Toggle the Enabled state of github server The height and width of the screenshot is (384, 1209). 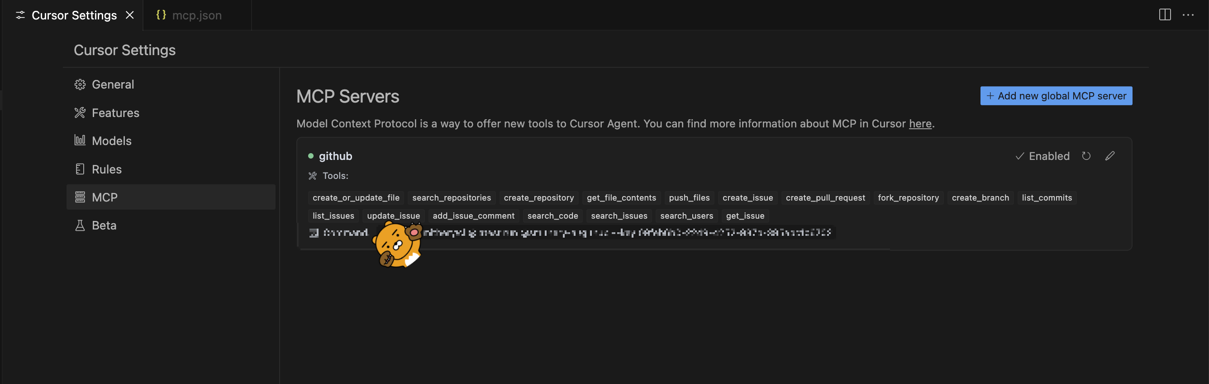coord(1042,156)
